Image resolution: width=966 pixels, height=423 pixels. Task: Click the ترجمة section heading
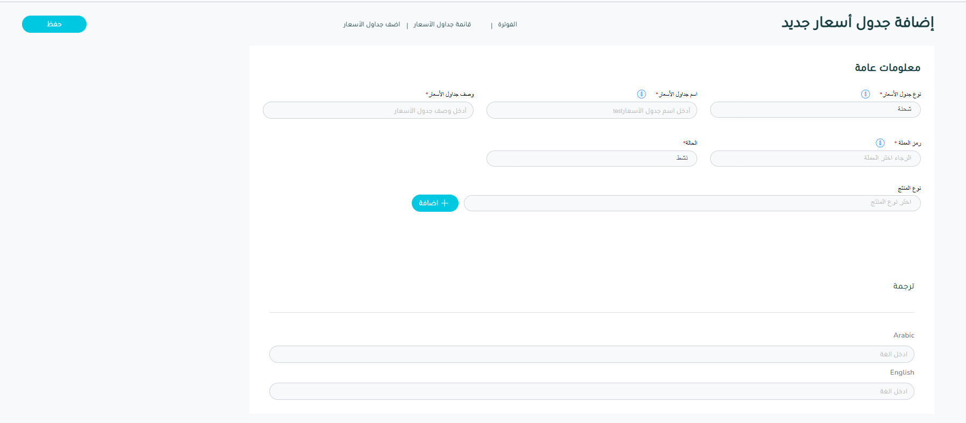click(903, 286)
